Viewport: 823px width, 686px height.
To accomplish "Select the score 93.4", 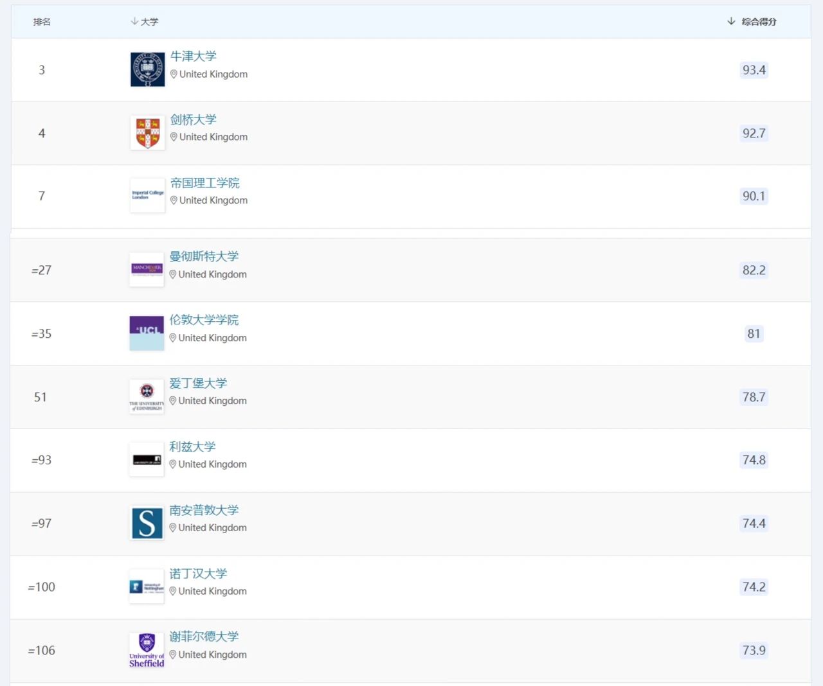I will (754, 70).
